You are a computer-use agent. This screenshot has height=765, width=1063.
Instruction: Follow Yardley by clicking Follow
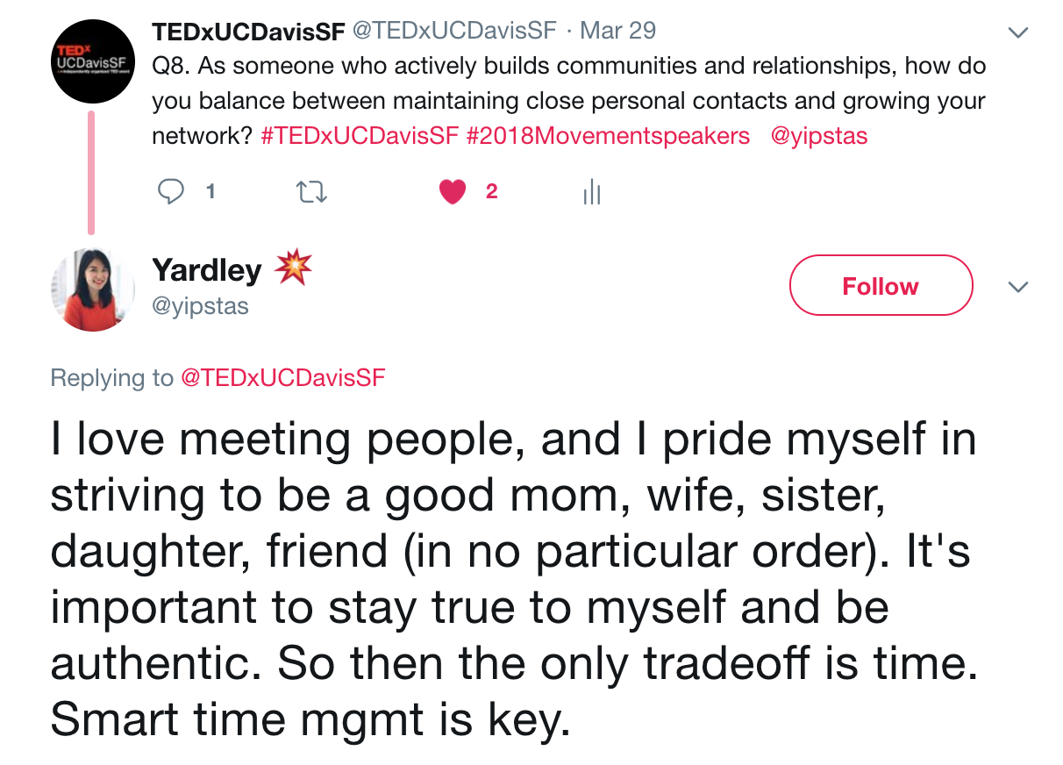pos(880,285)
